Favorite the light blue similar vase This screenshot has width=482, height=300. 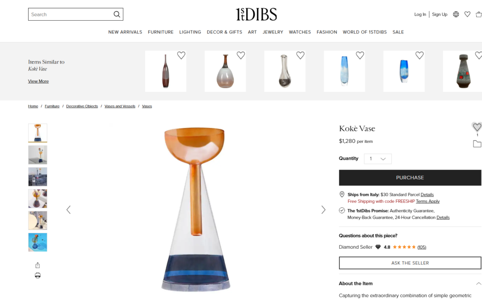pos(360,55)
